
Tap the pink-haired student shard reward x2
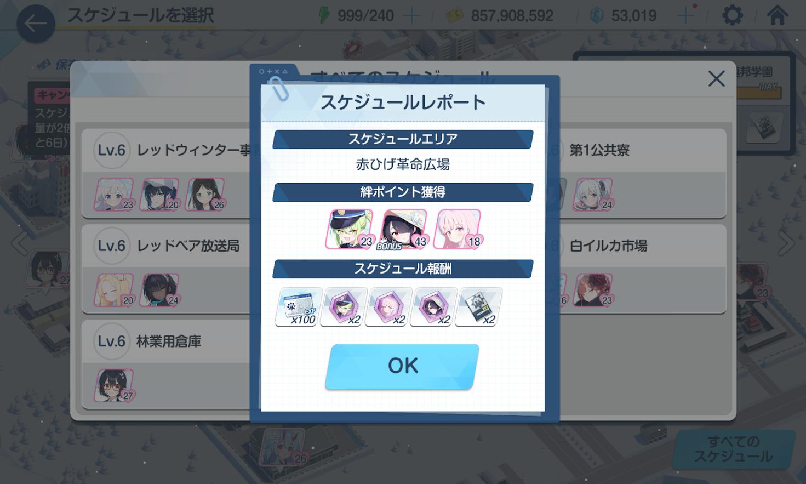[388, 307]
